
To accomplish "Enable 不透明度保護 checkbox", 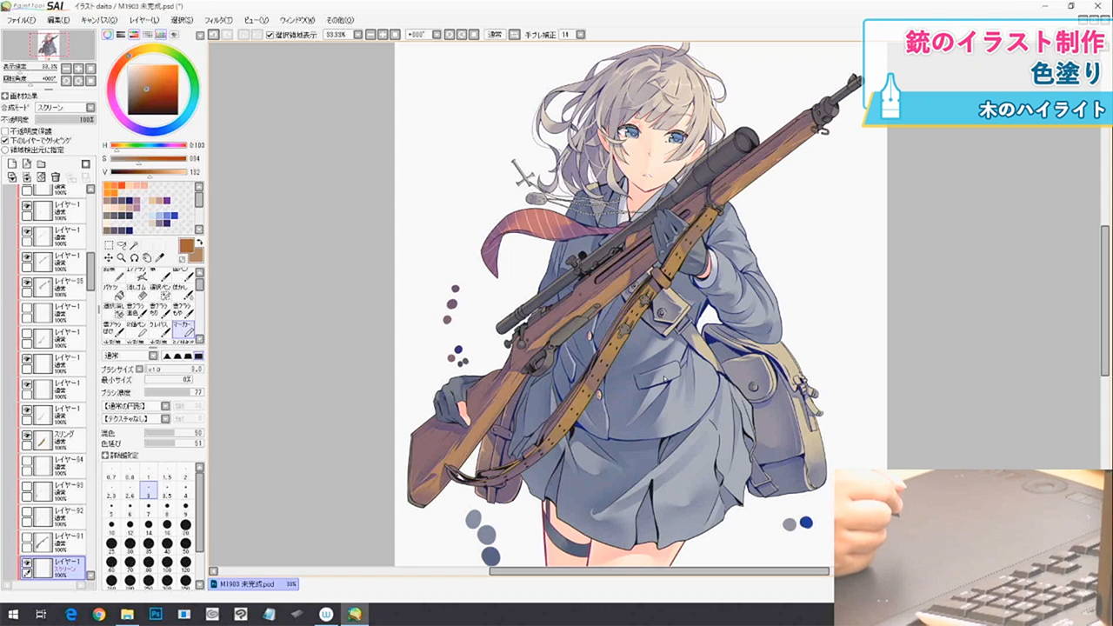I will (5, 130).
